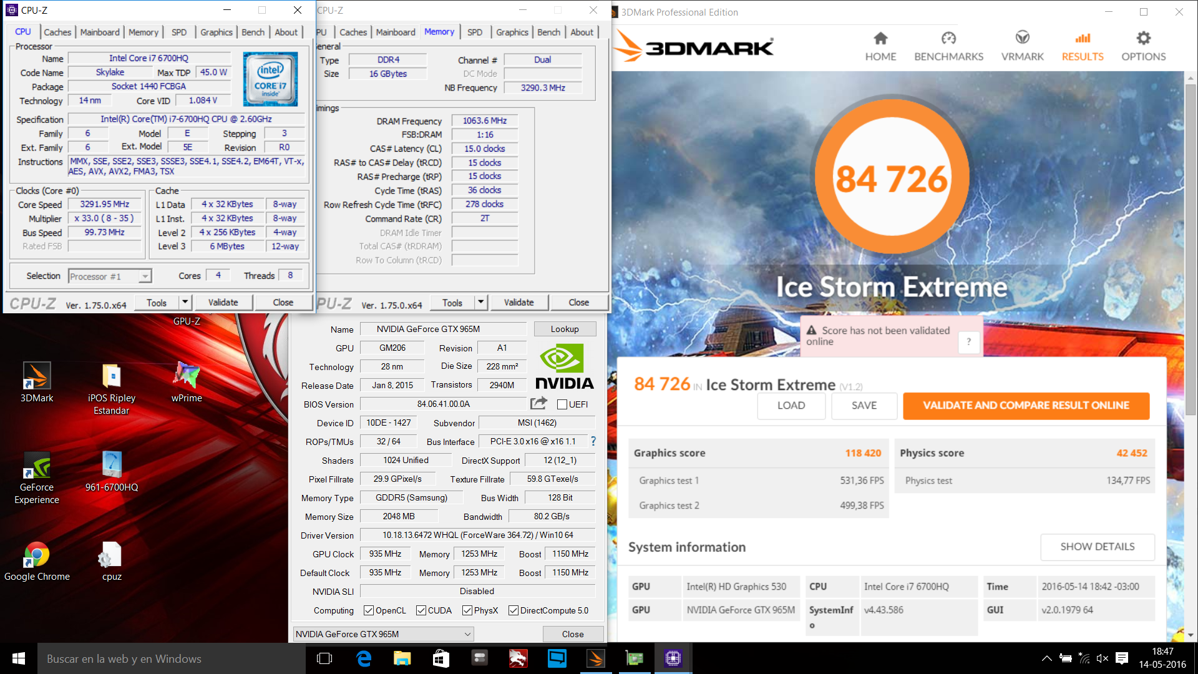This screenshot has width=1198, height=674.
Task: Click the Lookup button in GPU-Z
Action: [x=565, y=329]
